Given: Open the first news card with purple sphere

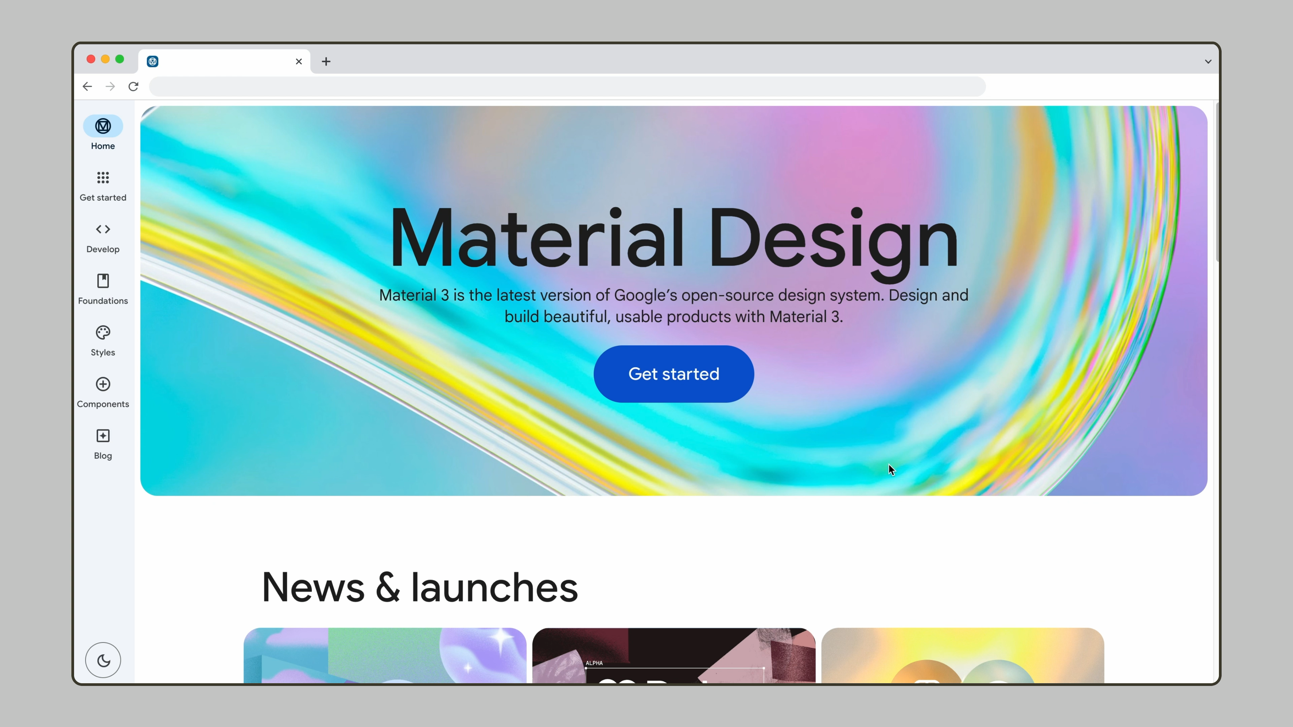Looking at the screenshot, I should [x=385, y=655].
